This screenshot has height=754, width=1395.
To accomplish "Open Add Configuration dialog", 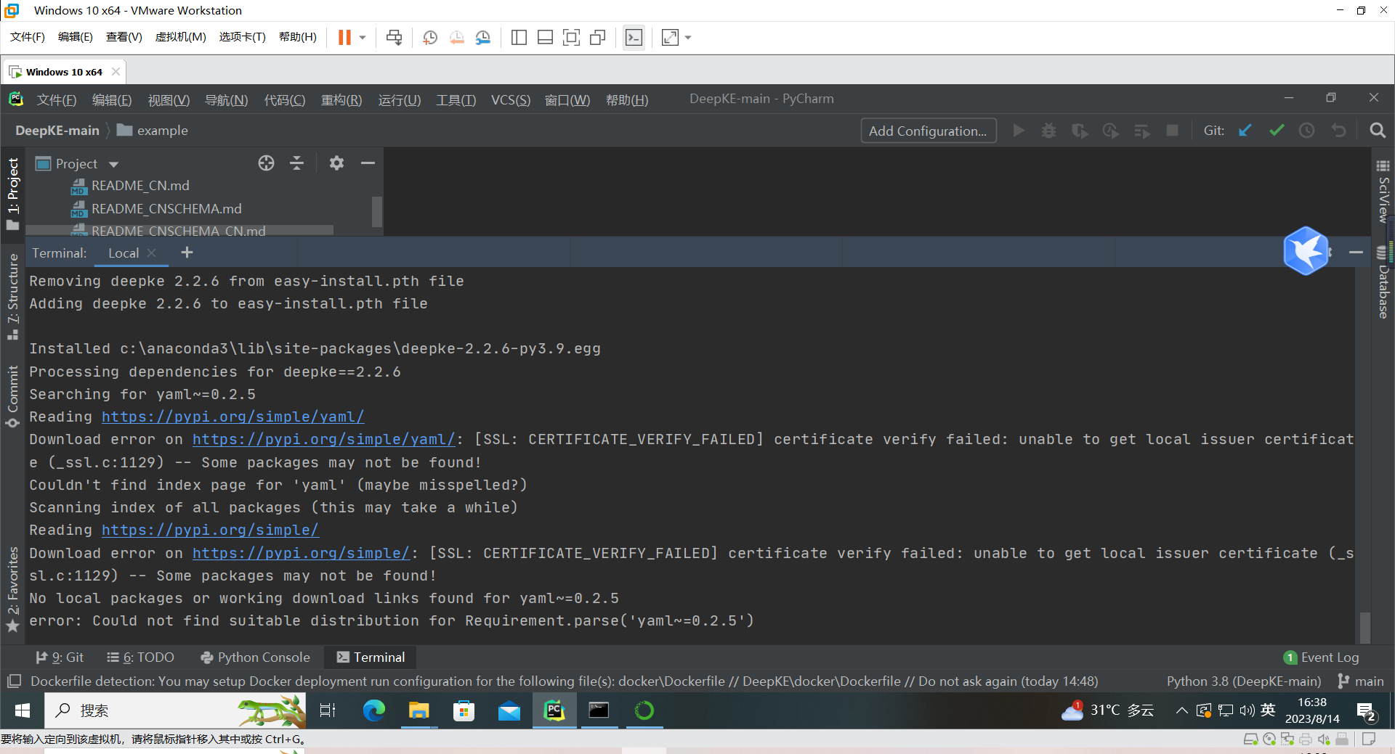I will coord(928,131).
